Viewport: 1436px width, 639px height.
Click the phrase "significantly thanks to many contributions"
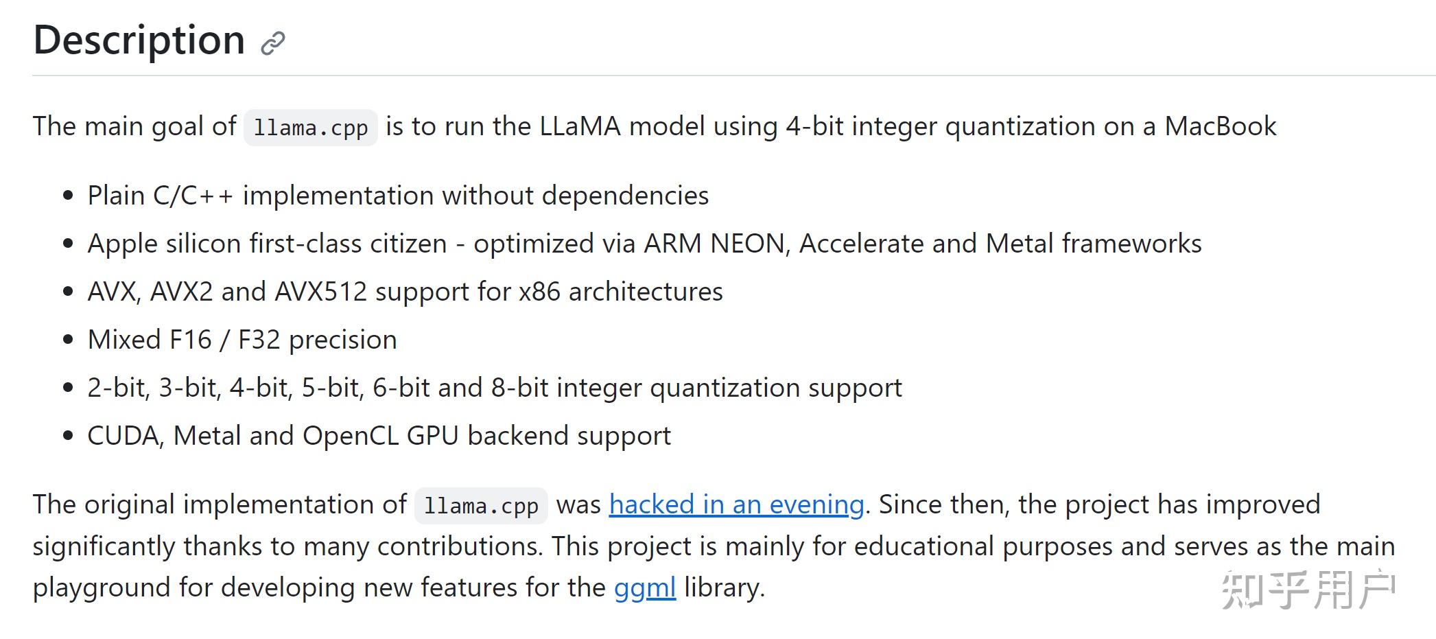tap(287, 546)
